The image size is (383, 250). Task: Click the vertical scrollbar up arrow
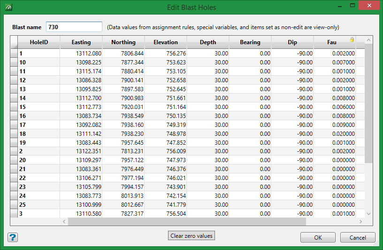(368, 40)
